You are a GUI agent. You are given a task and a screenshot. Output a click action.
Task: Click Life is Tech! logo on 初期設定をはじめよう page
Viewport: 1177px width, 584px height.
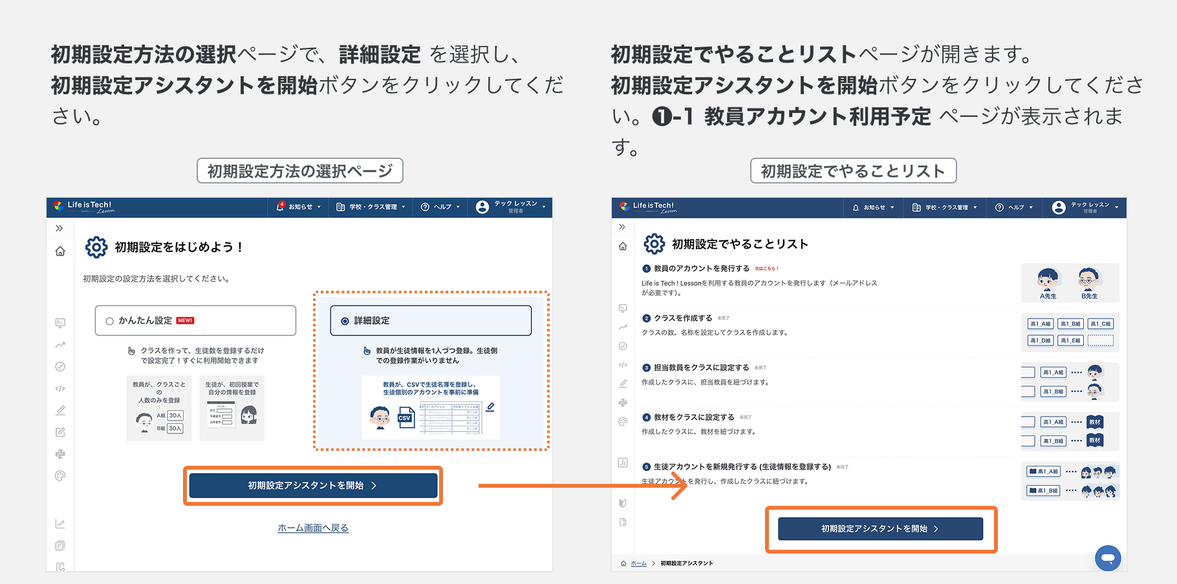coord(84,207)
